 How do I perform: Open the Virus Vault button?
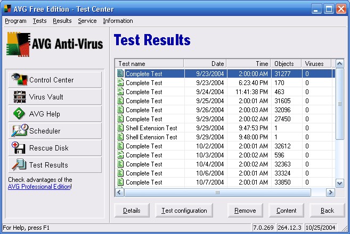(55, 97)
